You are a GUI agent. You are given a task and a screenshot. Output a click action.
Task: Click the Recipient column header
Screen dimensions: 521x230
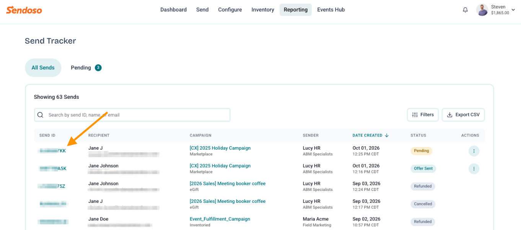tap(99, 135)
